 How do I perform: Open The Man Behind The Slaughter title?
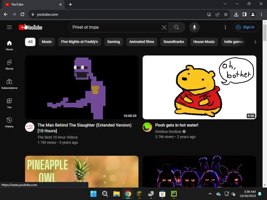84,128
